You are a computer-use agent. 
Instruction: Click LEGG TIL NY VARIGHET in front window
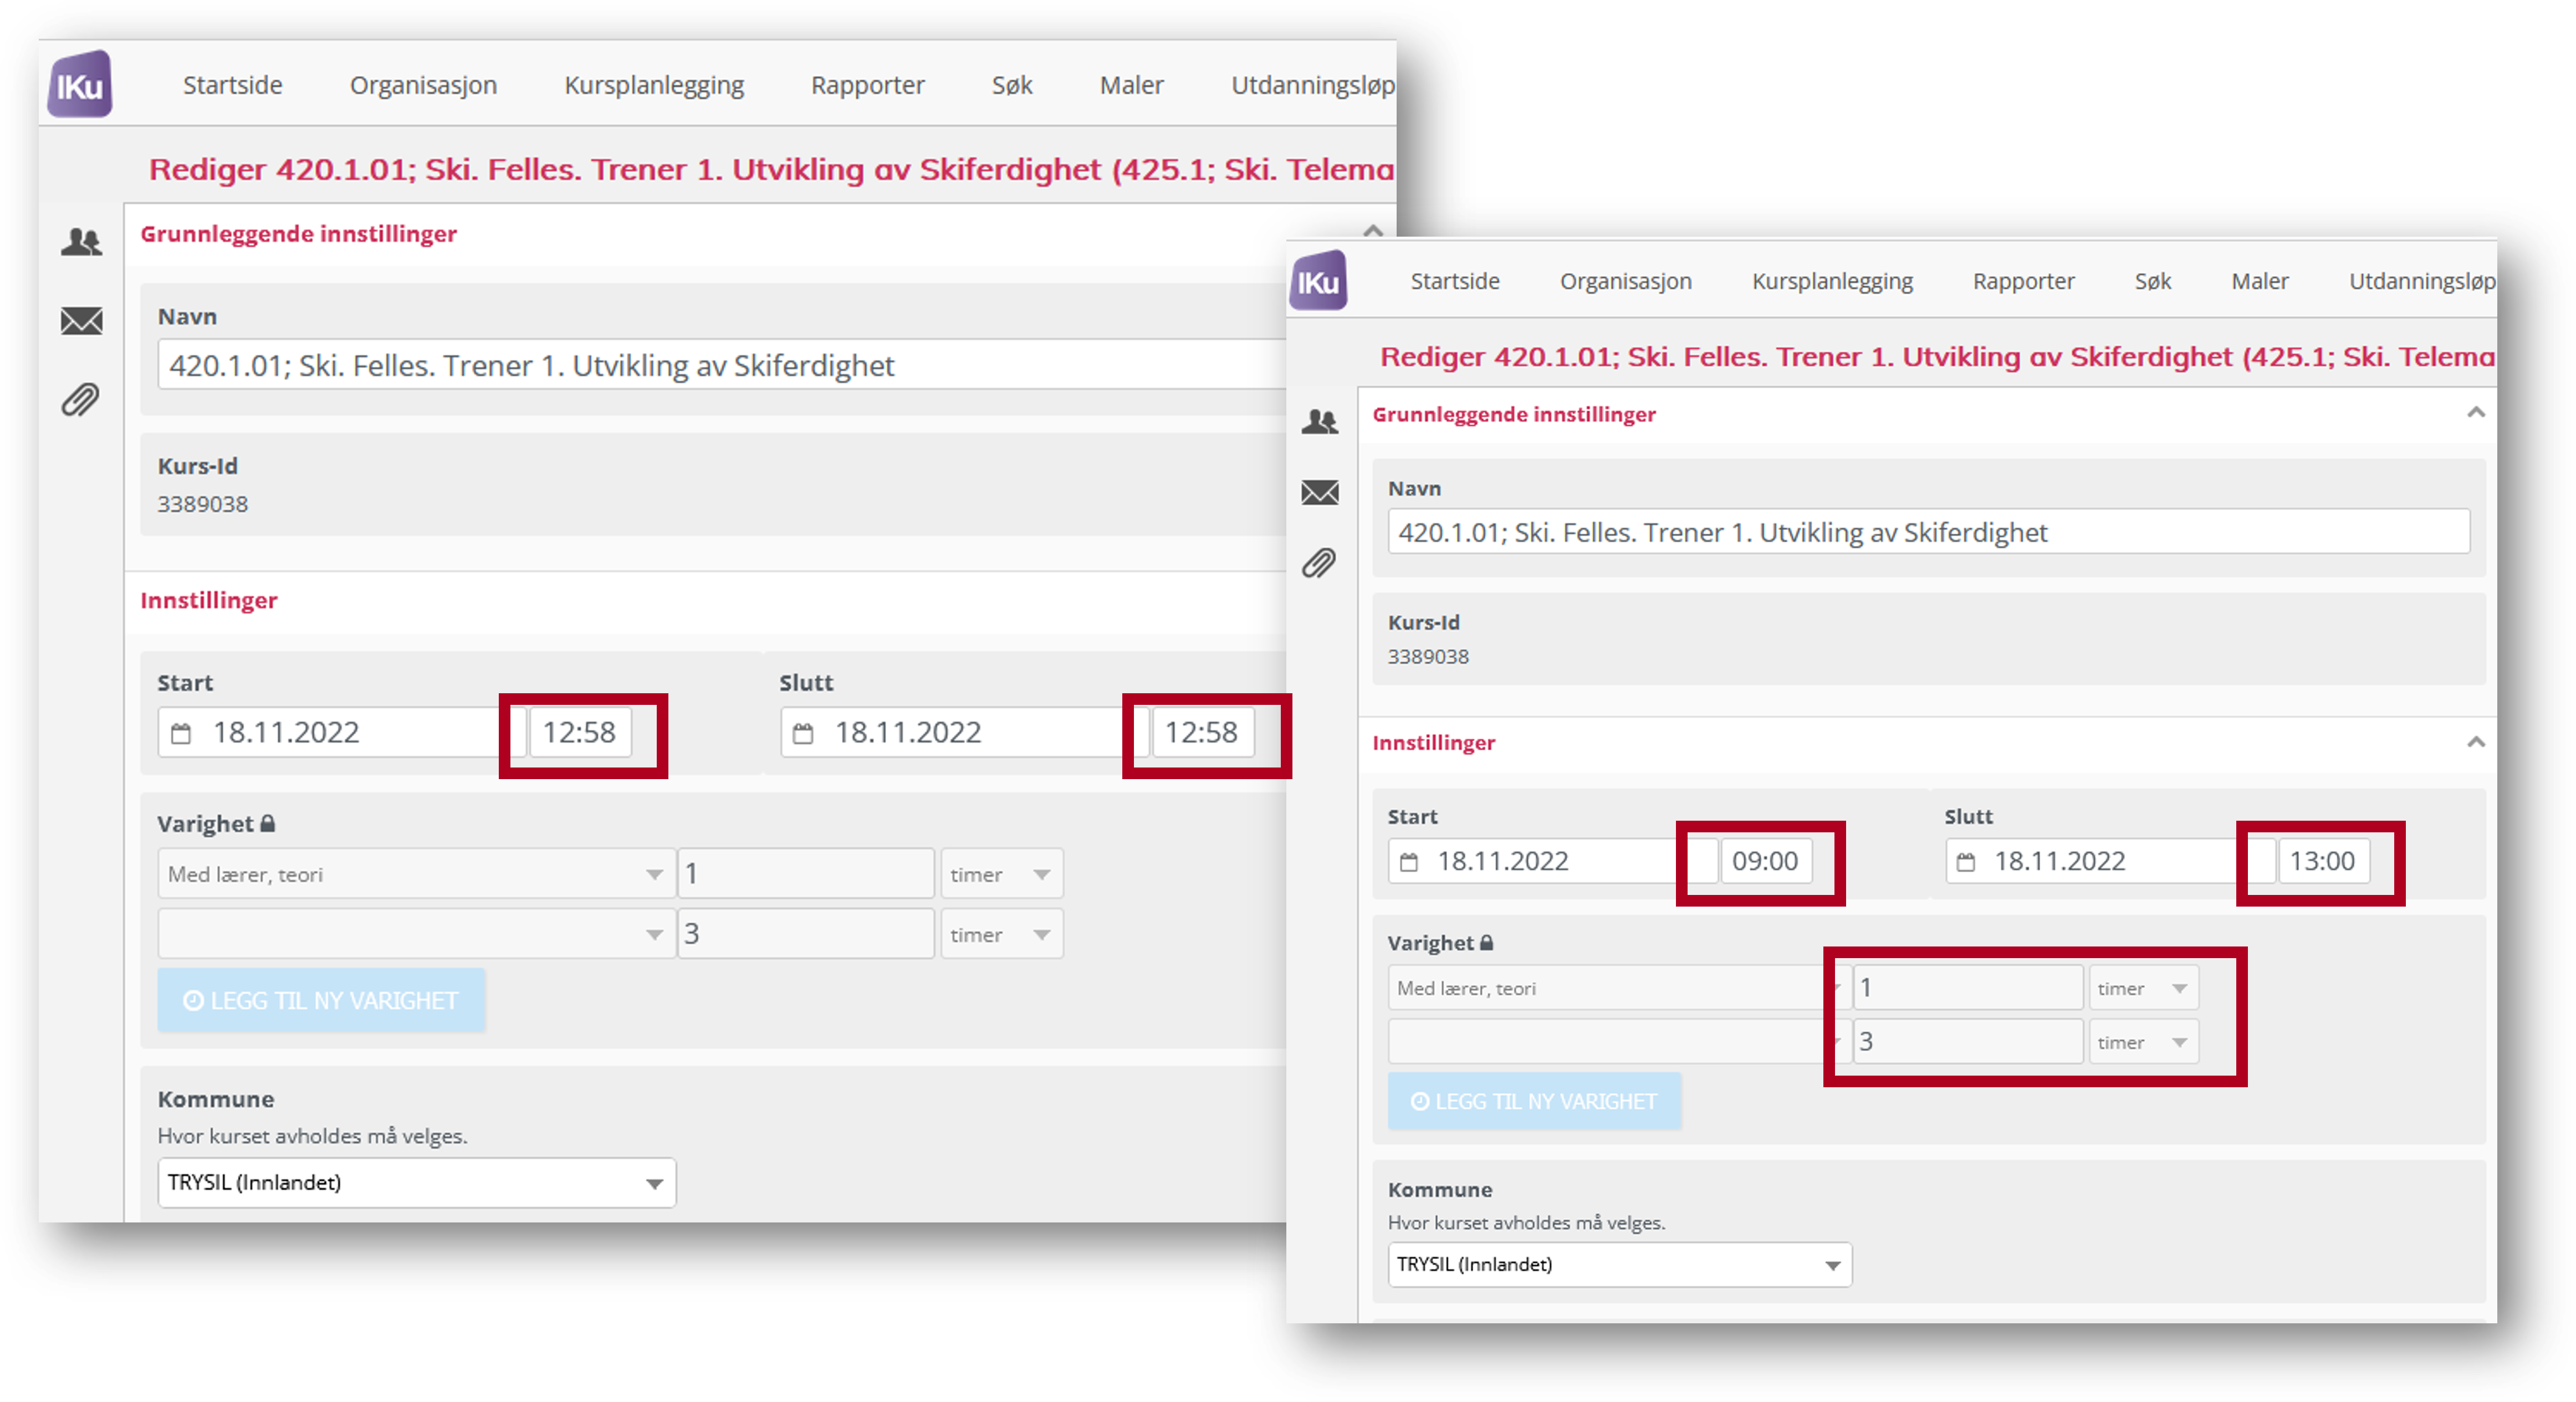(x=1534, y=1101)
